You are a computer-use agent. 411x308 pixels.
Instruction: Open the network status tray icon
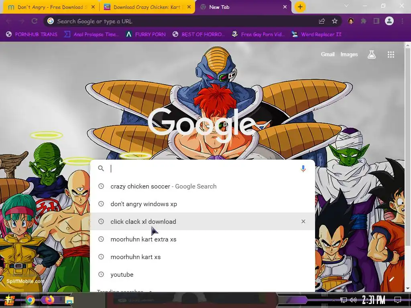[x=344, y=300]
